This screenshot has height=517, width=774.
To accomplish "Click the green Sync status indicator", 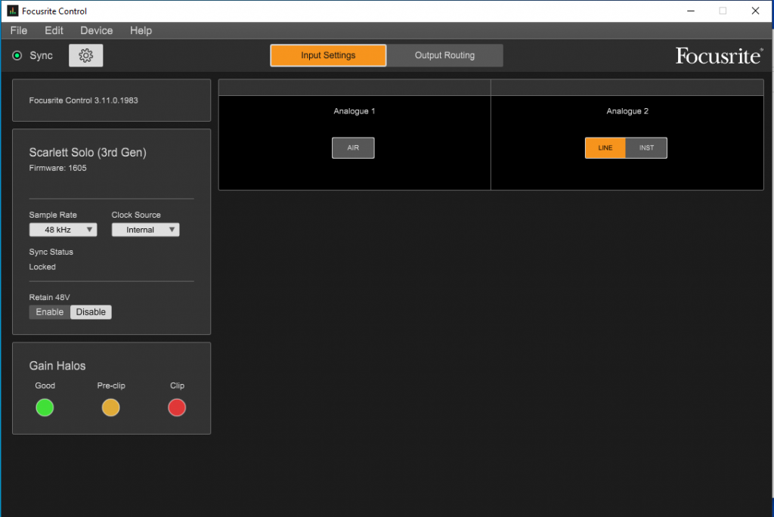I will pyautogui.click(x=17, y=55).
